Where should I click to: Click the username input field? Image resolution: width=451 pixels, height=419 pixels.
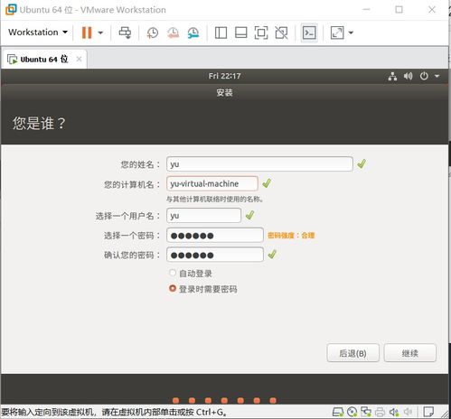coord(203,216)
